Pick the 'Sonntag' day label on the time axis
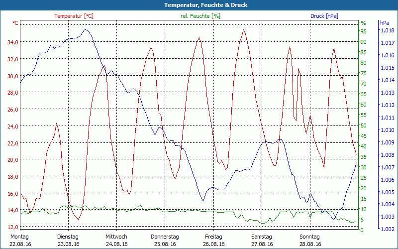Viewport: 398px width, 249px height. [310, 237]
